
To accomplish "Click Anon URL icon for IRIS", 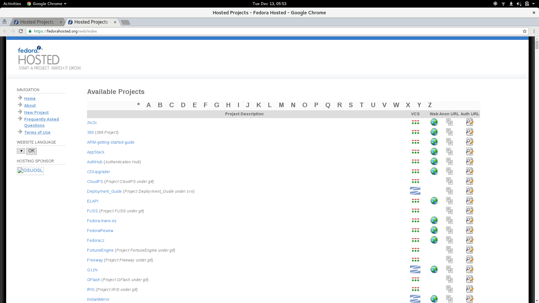I will 449,289.
